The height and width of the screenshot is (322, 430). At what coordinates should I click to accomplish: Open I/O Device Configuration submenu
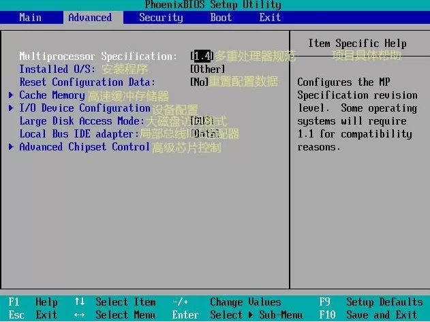coord(85,108)
